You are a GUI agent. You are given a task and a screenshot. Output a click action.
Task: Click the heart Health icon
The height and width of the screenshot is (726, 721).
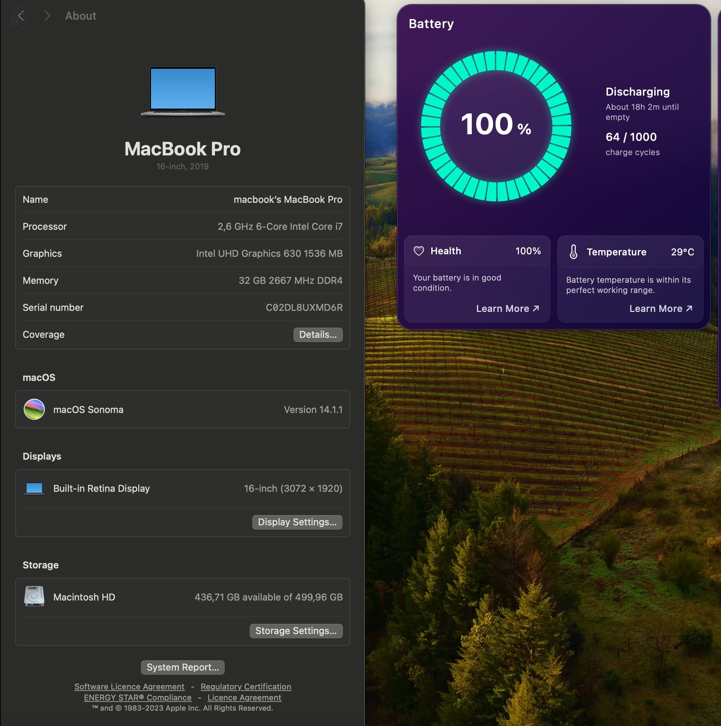[x=419, y=251]
